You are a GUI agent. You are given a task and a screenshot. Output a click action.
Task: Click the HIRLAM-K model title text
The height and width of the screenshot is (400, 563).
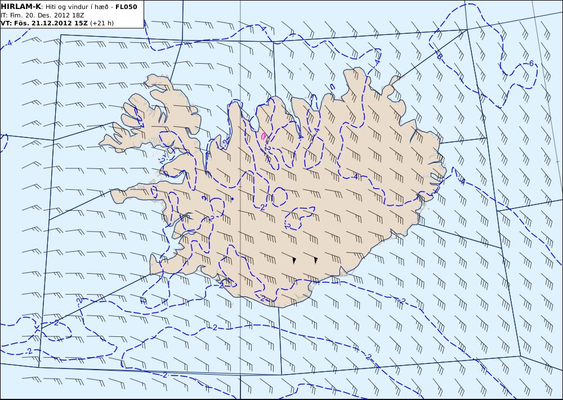pyautogui.click(x=21, y=7)
